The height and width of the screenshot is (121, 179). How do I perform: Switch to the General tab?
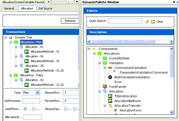coord(9,8)
